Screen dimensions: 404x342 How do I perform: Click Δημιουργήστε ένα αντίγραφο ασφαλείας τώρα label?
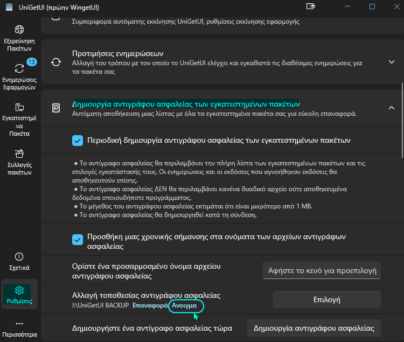(152, 329)
